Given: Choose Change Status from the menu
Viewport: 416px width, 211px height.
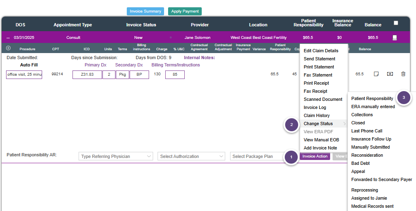Looking at the screenshot, I should click(x=318, y=124).
